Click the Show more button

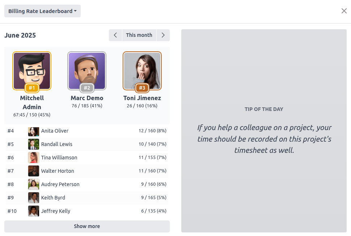[x=87, y=226]
